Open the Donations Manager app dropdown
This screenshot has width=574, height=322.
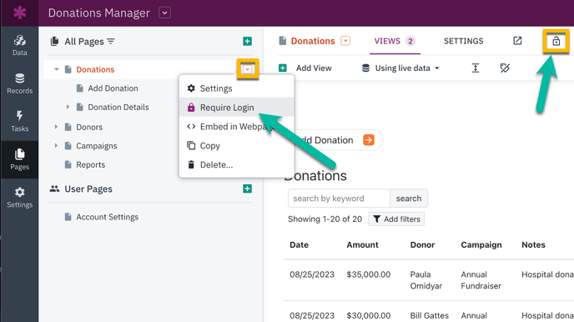tap(164, 13)
